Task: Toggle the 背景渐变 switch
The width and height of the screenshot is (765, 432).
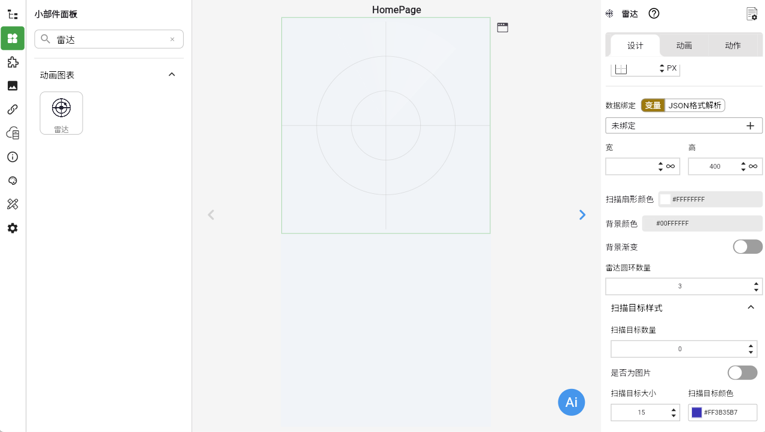Action: pos(748,247)
